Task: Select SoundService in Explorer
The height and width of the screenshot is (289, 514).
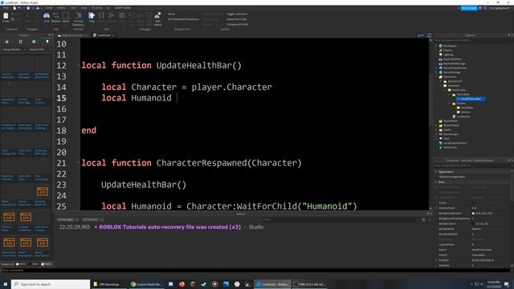Action: (x=451, y=134)
